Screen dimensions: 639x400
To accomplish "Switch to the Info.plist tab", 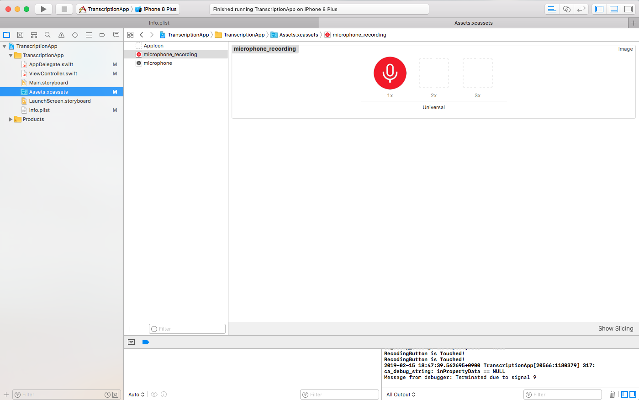I will click(x=159, y=23).
